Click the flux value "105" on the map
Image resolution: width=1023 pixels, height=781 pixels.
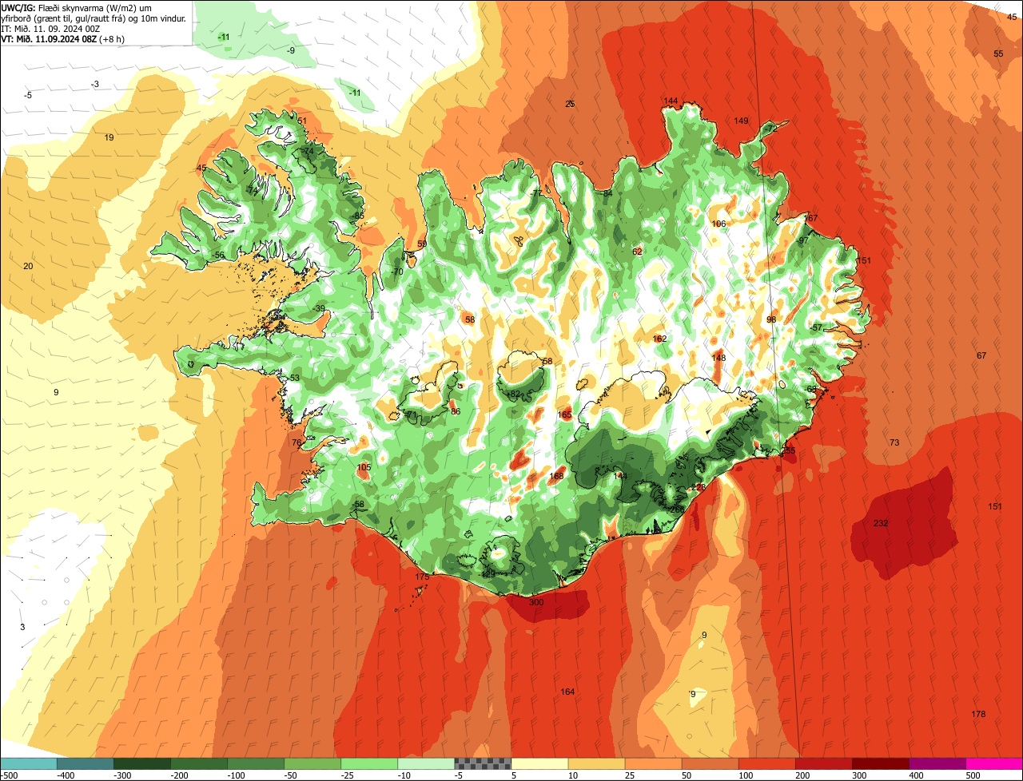tap(364, 467)
